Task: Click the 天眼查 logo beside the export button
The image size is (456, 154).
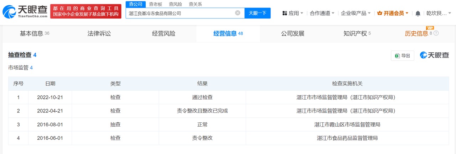Action: click(434, 55)
